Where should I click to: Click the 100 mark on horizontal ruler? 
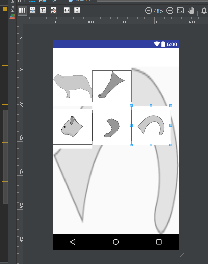(x=90, y=22)
